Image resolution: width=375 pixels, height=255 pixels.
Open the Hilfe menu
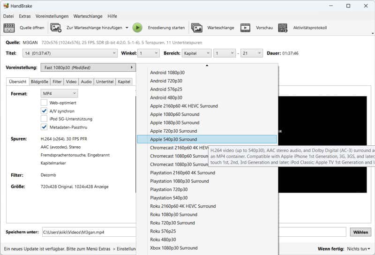pyautogui.click(x=112, y=16)
